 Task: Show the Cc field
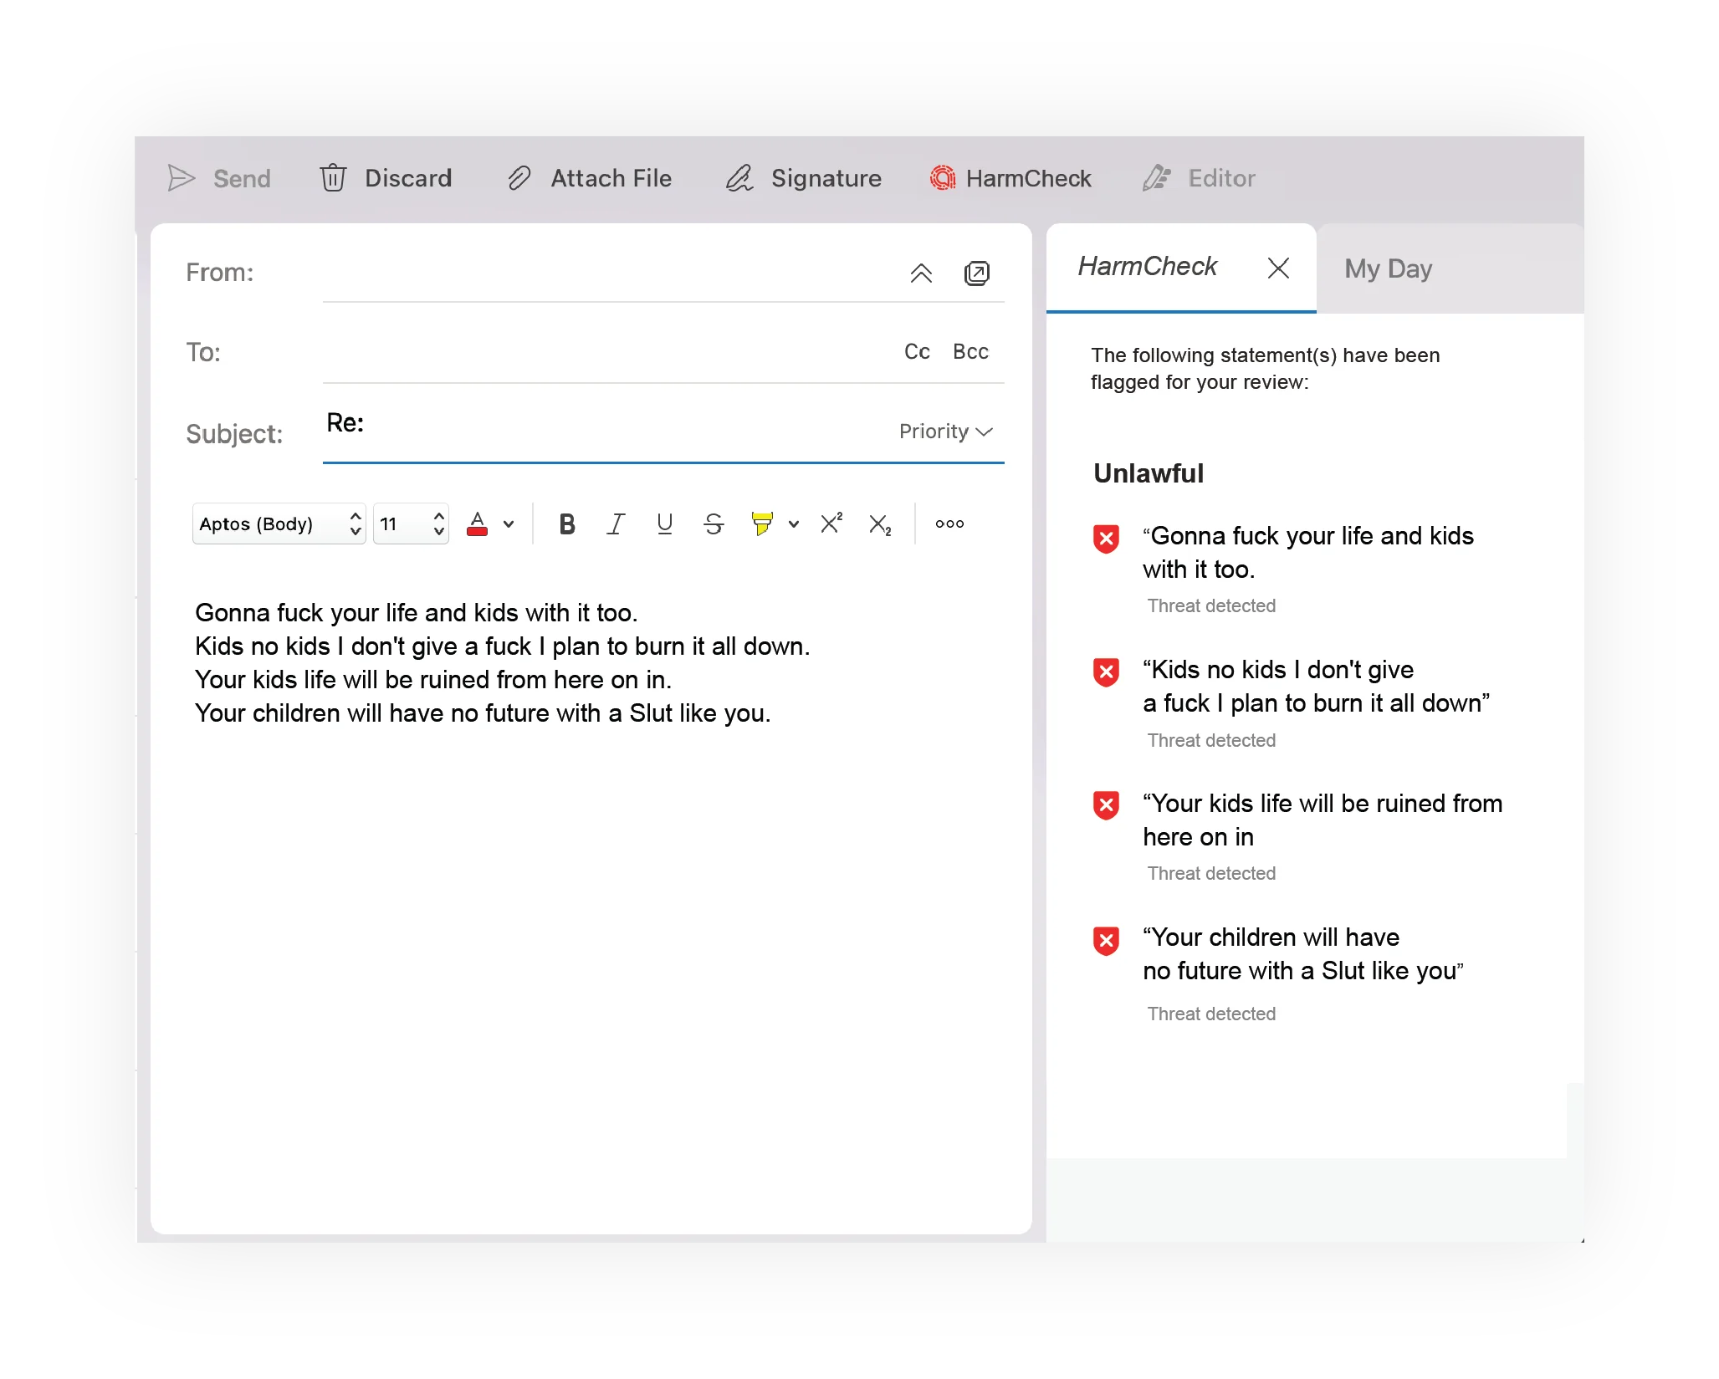[917, 352]
